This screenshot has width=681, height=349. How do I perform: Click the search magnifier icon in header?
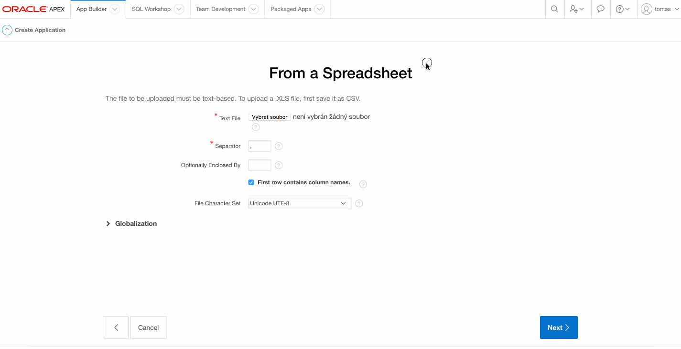click(x=554, y=9)
